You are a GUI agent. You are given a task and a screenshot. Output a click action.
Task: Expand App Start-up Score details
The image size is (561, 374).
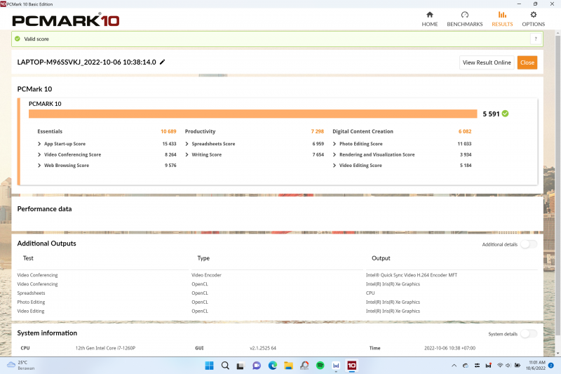[39, 144]
